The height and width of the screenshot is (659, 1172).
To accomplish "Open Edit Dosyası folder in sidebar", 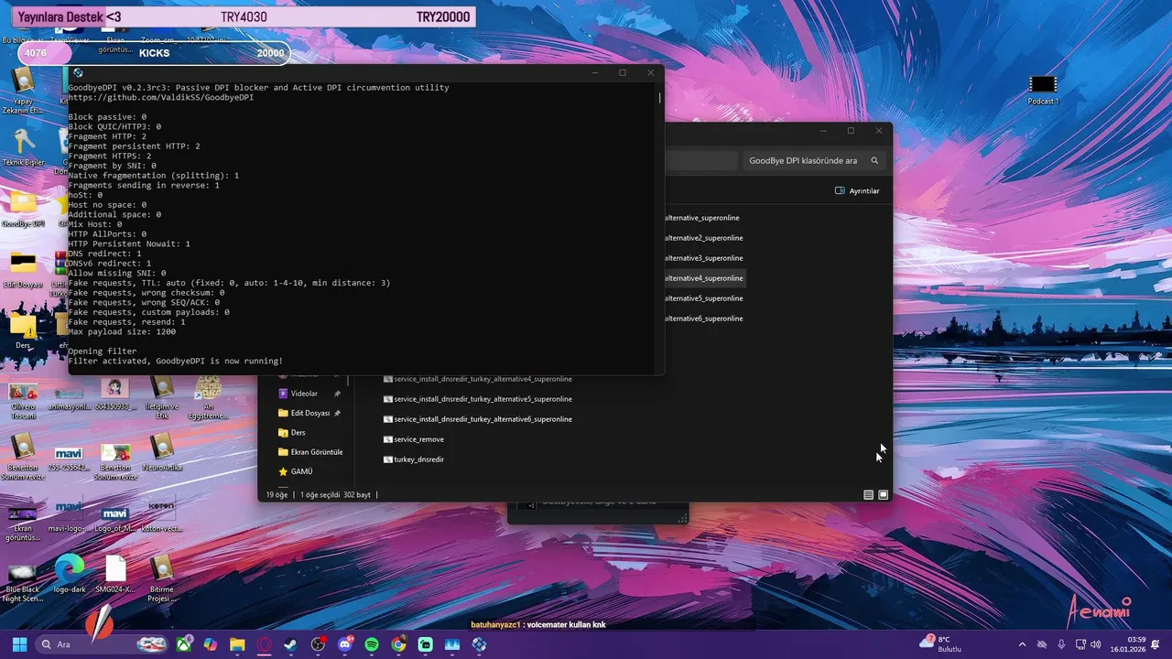I will pos(309,413).
